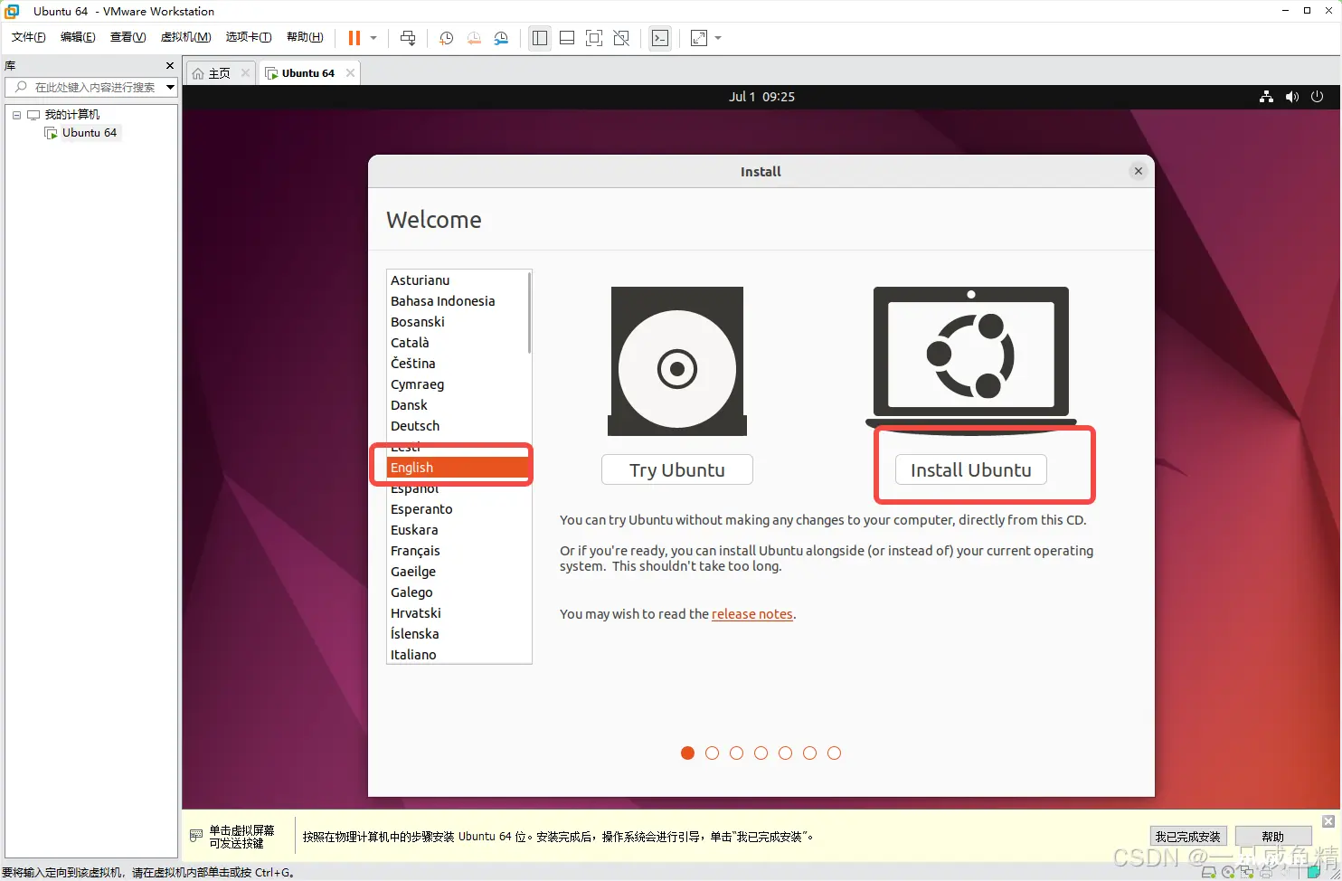Switch to the 主页 home tab

220,73
